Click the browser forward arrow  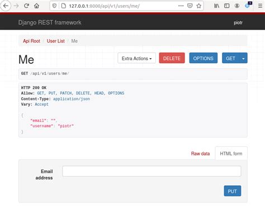pyautogui.click(x=16, y=6)
